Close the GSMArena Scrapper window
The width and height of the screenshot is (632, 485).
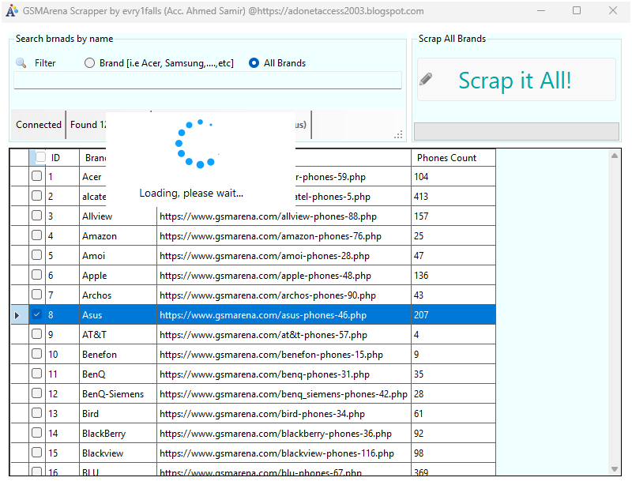tap(613, 11)
